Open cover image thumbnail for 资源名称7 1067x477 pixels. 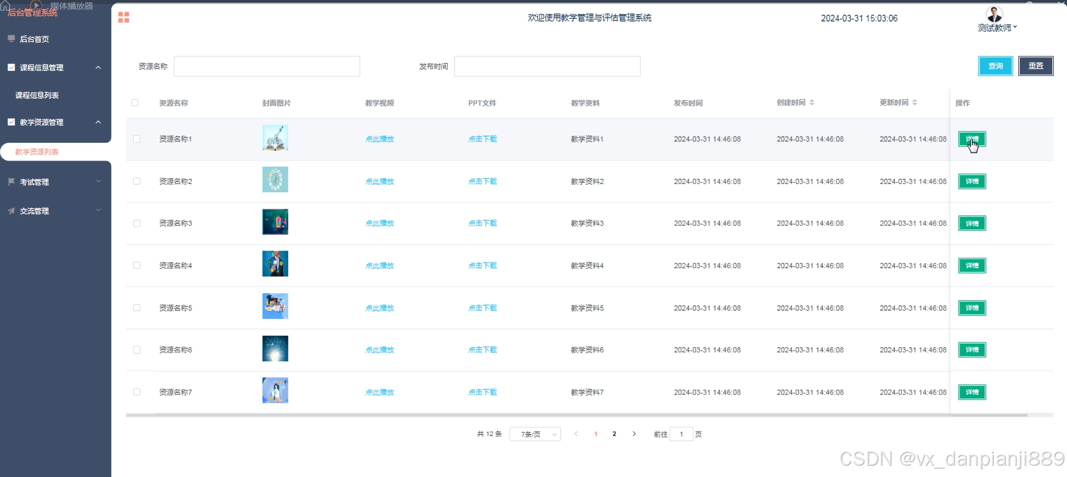tap(275, 391)
